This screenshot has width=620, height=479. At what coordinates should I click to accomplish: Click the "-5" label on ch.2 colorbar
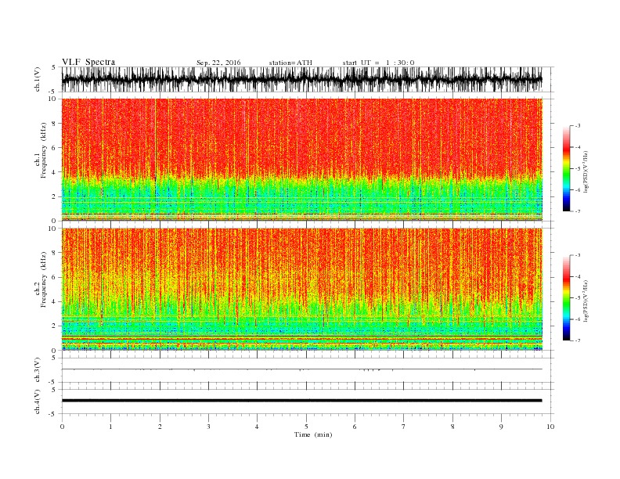[578, 298]
